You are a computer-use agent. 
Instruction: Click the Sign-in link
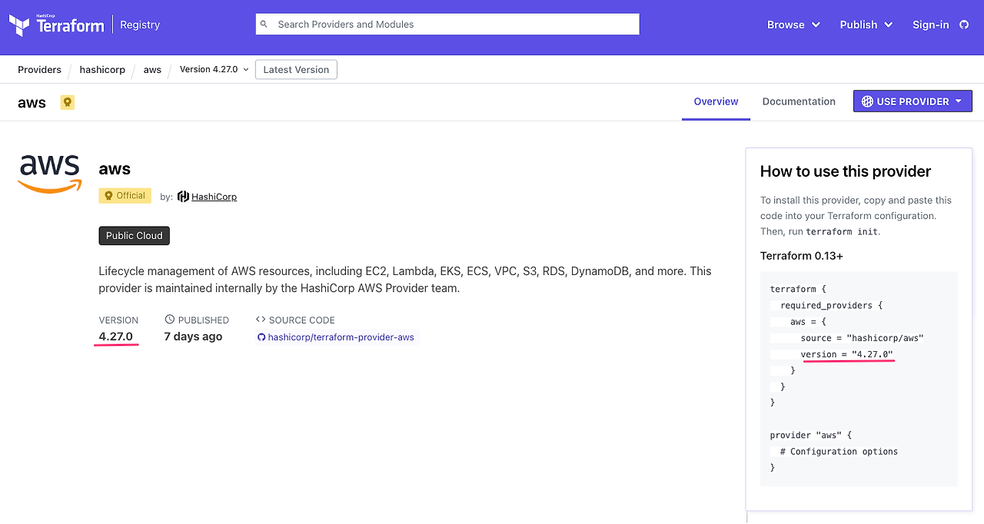click(x=930, y=25)
